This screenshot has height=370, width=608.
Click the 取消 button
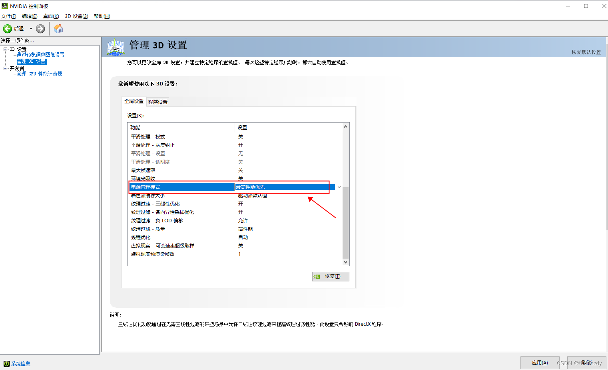pyautogui.click(x=587, y=363)
